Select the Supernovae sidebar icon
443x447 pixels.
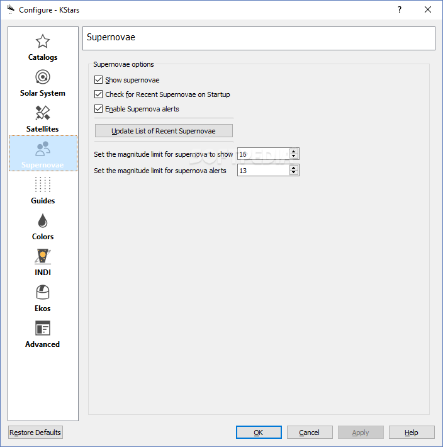[43, 149]
